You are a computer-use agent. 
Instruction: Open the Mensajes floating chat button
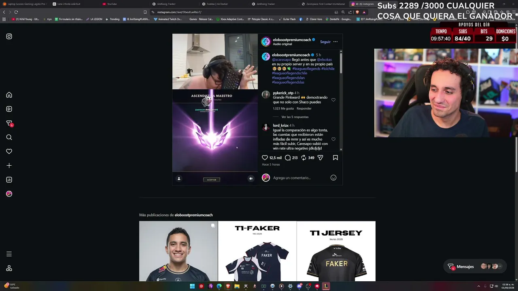[475, 267]
